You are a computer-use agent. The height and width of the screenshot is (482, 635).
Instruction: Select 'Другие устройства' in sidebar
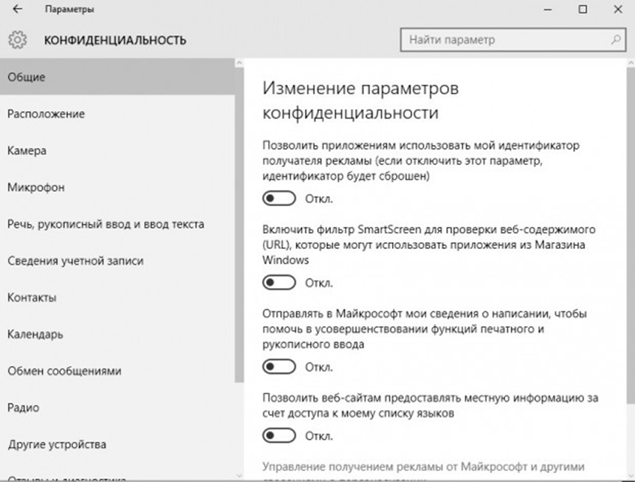56,444
